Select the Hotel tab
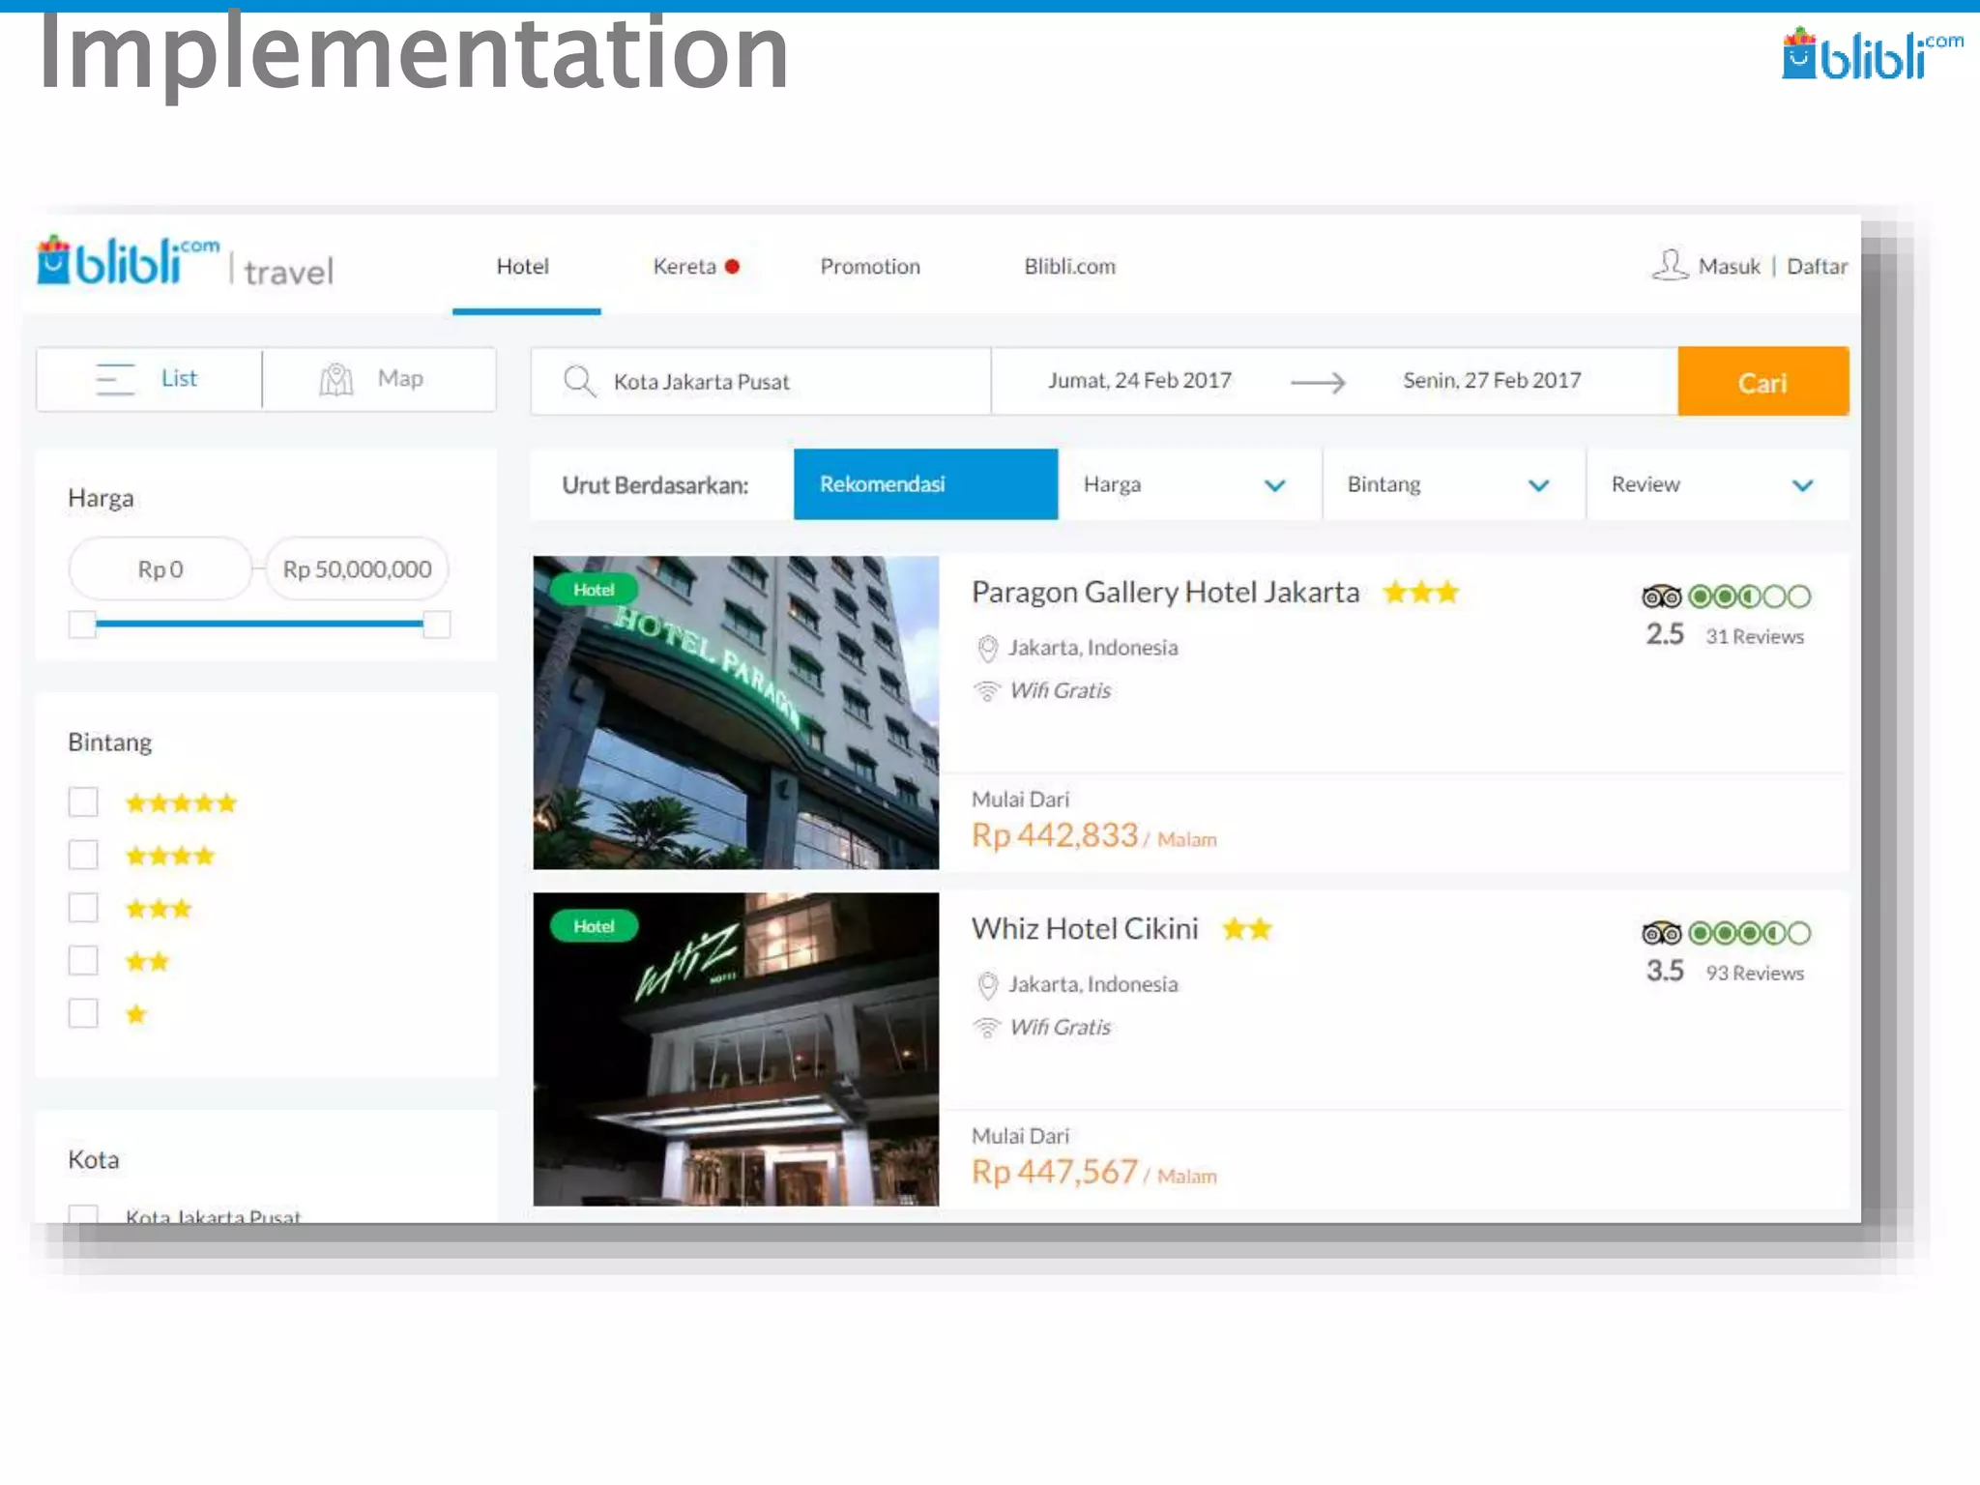 pyautogui.click(x=523, y=267)
